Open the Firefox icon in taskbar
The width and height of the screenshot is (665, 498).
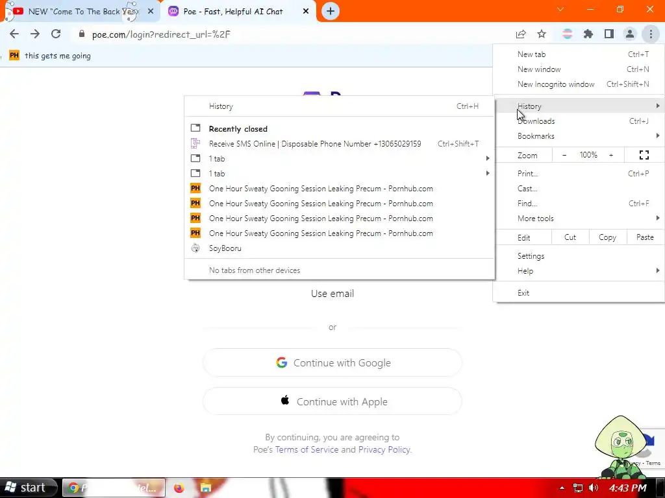point(179,488)
